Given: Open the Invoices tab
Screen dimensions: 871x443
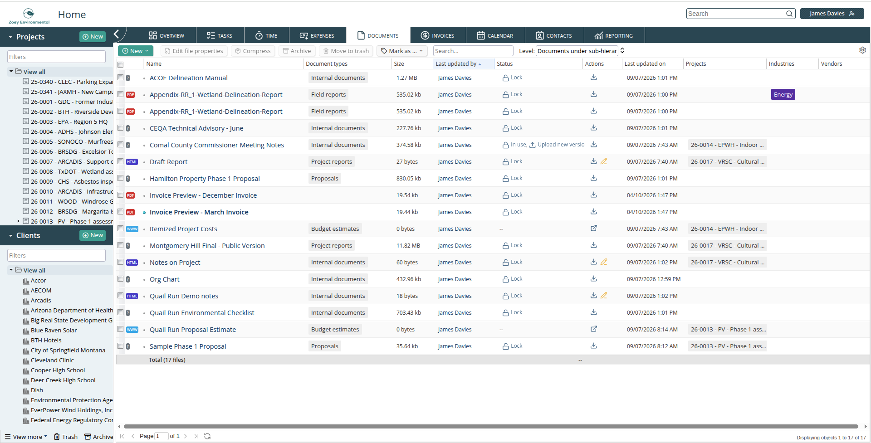Looking at the screenshot, I should 438,35.
